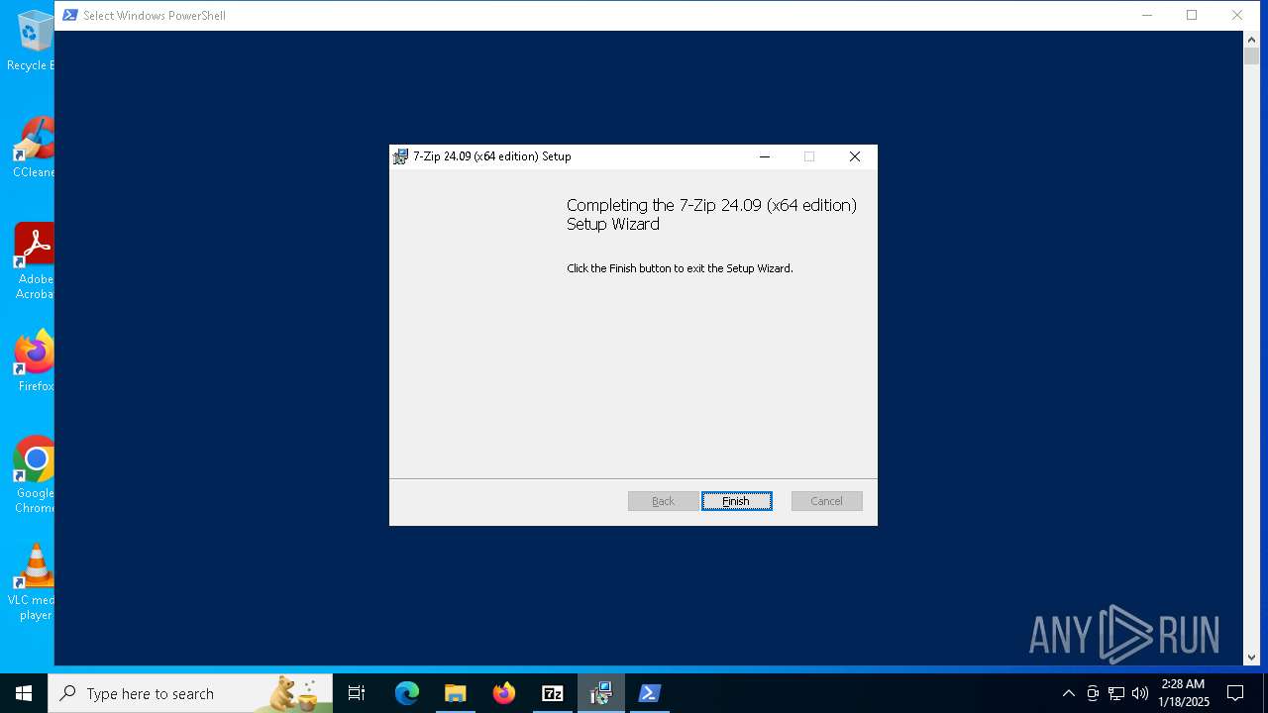Open Task View from the taskbar
The height and width of the screenshot is (713, 1268).
tap(357, 693)
